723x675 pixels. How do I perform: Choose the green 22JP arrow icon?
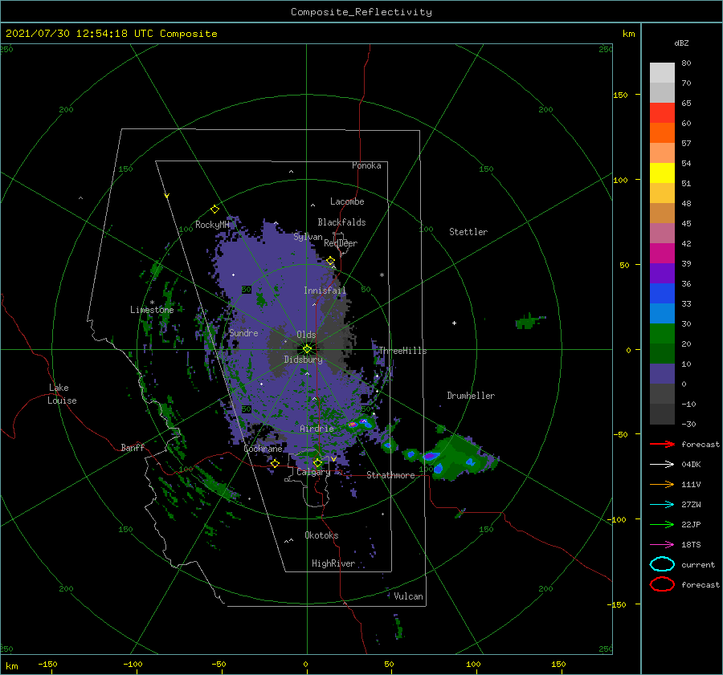click(662, 524)
